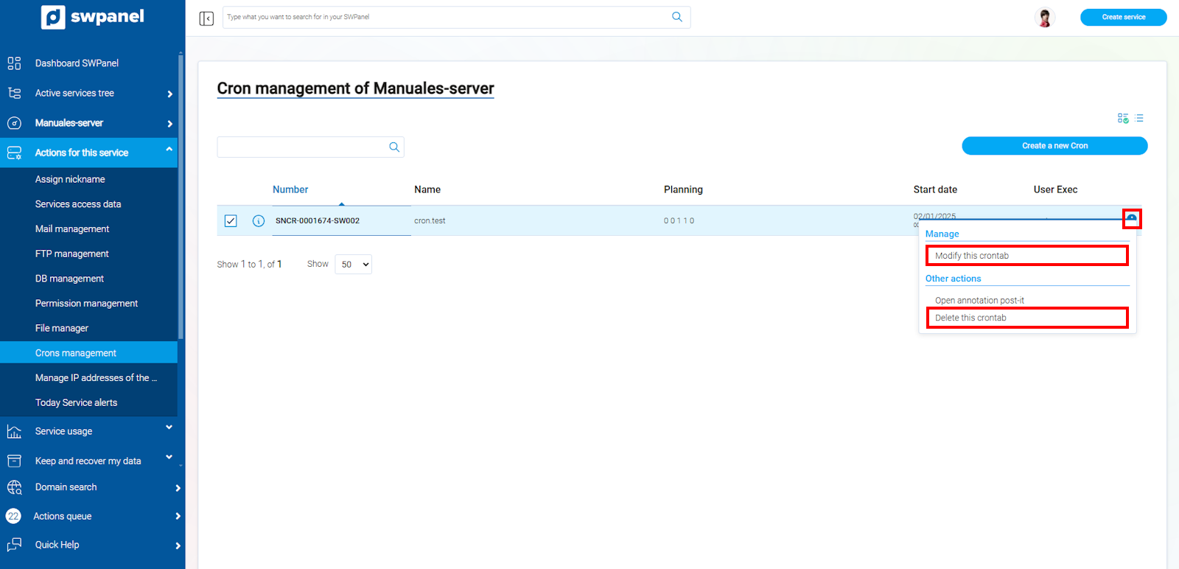Open the user avatar profile icon

(1044, 17)
